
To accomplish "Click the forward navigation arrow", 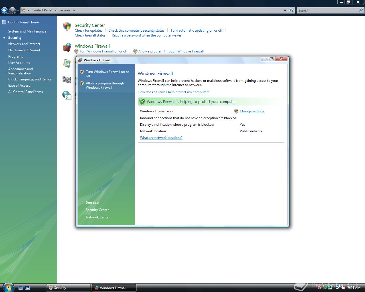I will [12, 11].
